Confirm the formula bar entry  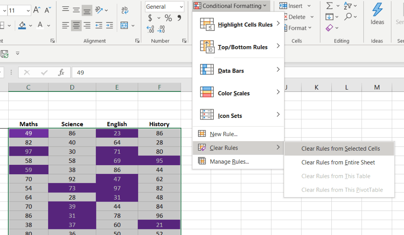point(44,73)
